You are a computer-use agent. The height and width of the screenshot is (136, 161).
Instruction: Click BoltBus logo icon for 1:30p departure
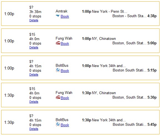click(58, 124)
